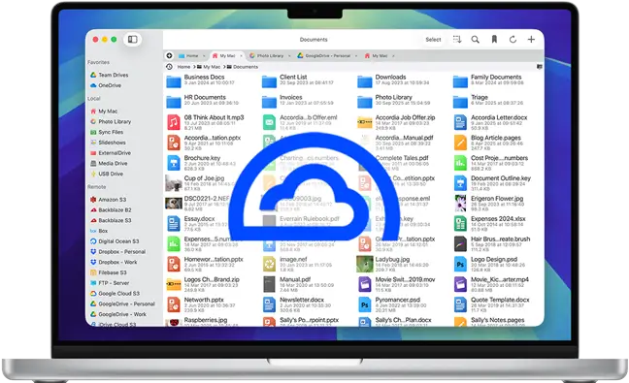This screenshot has width=629, height=383.
Task: Open Media Drive in the sidebar
Action: (109, 163)
